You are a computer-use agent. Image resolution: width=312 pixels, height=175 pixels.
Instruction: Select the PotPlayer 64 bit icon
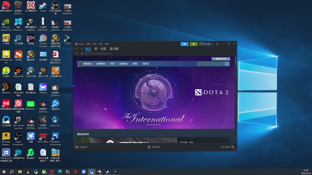coord(6,57)
